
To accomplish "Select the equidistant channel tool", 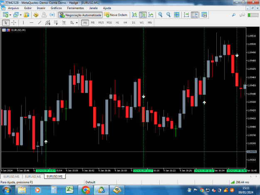I will (x=48, y=23).
